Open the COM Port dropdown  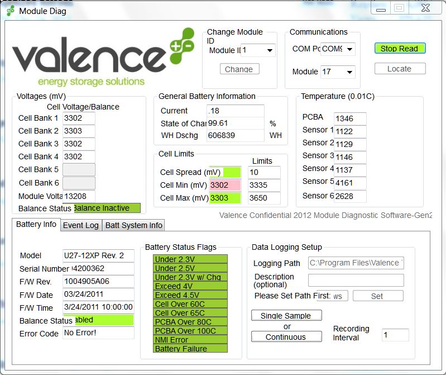point(349,49)
